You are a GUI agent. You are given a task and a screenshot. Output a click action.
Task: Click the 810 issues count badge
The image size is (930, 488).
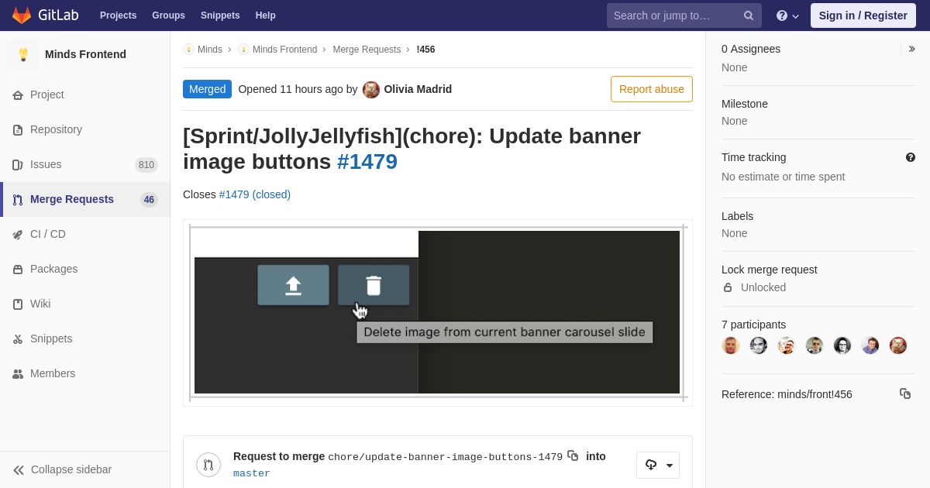click(x=146, y=164)
